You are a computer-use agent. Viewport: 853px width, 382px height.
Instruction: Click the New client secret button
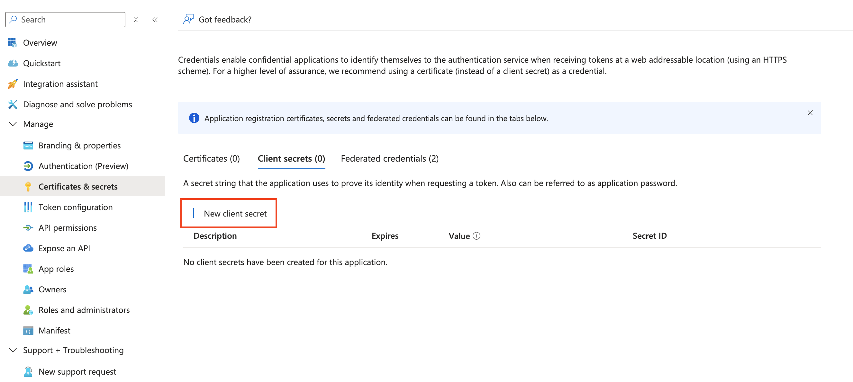229,213
